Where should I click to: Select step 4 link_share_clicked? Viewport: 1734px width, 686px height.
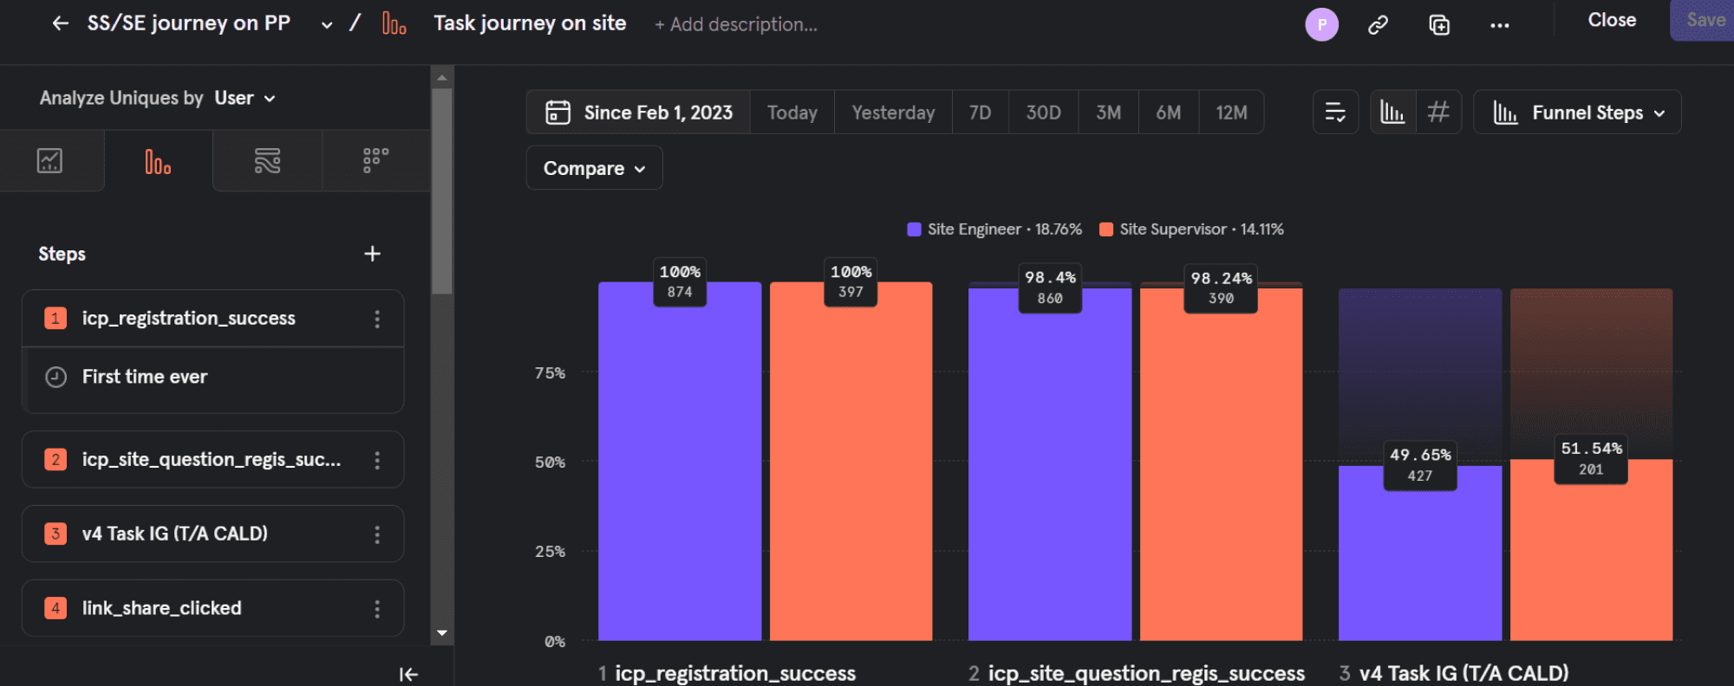212,608
